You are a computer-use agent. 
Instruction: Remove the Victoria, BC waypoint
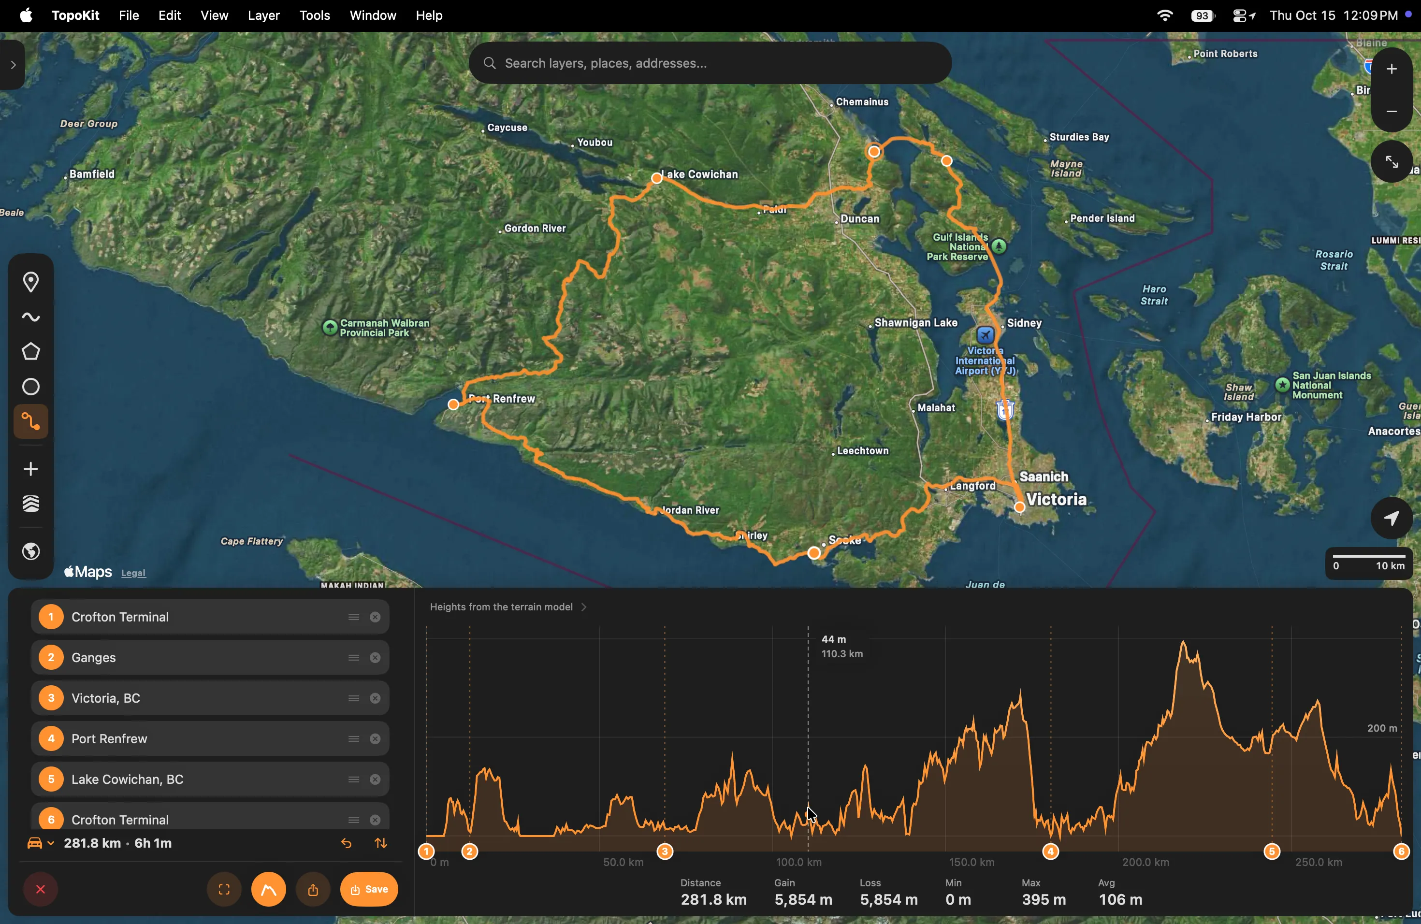click(375, 698)
